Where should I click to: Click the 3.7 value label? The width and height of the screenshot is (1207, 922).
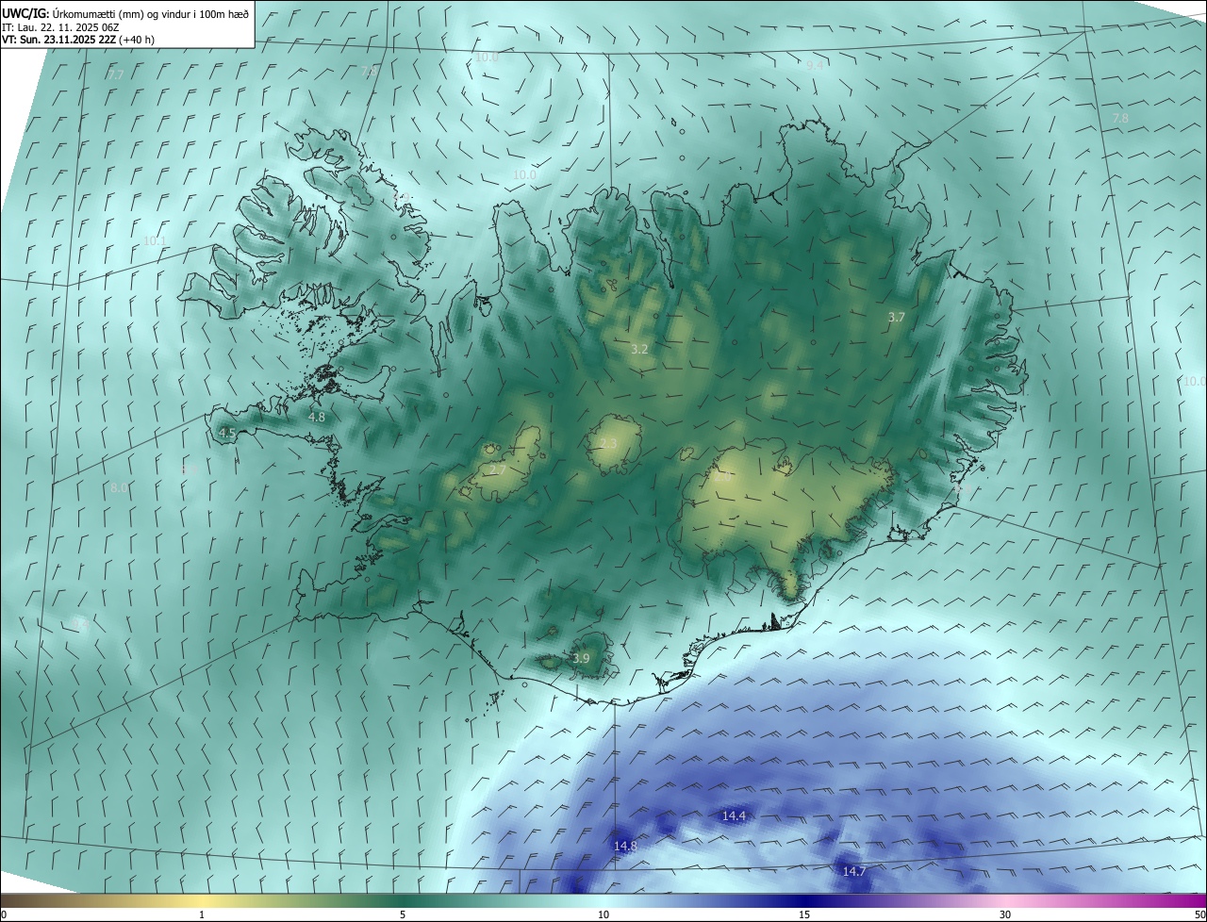897,318
